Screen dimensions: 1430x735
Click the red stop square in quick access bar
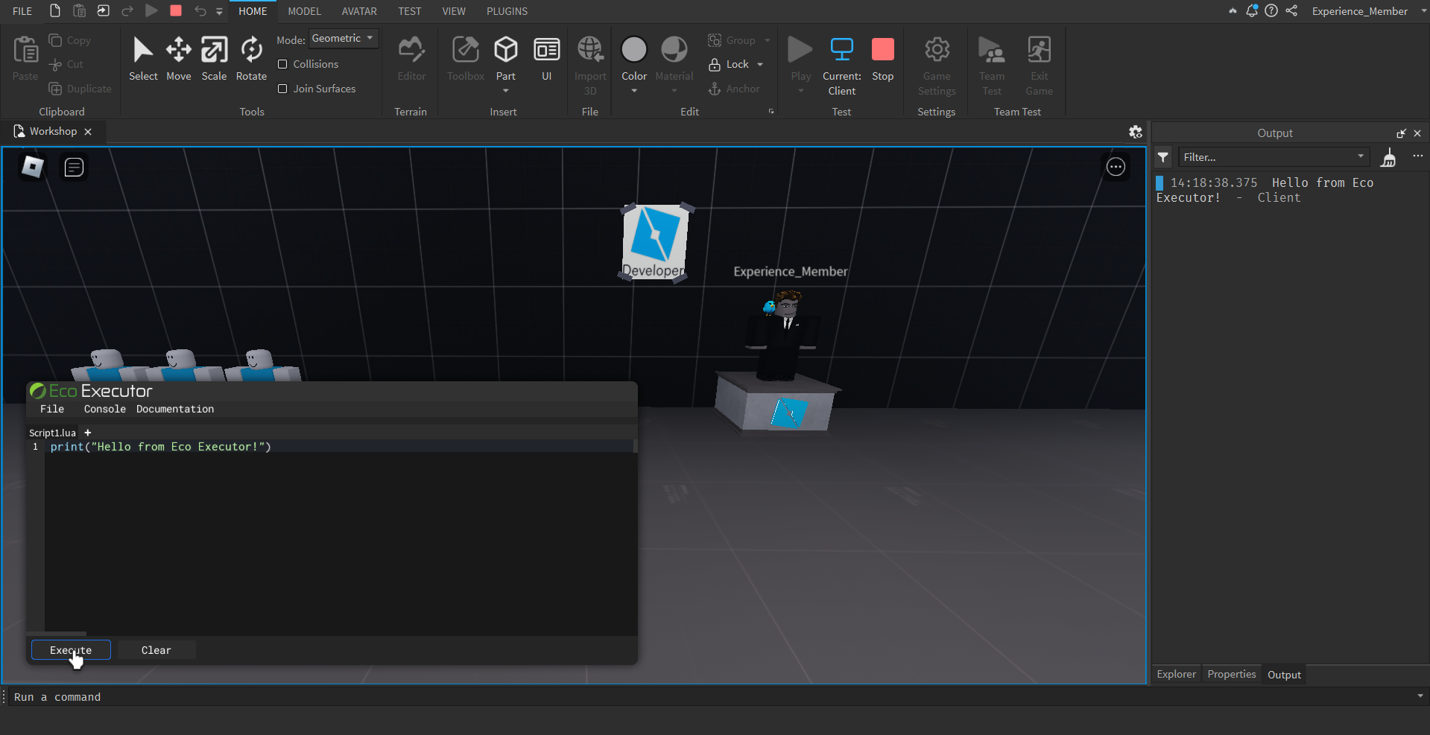[x=176, y=10]
